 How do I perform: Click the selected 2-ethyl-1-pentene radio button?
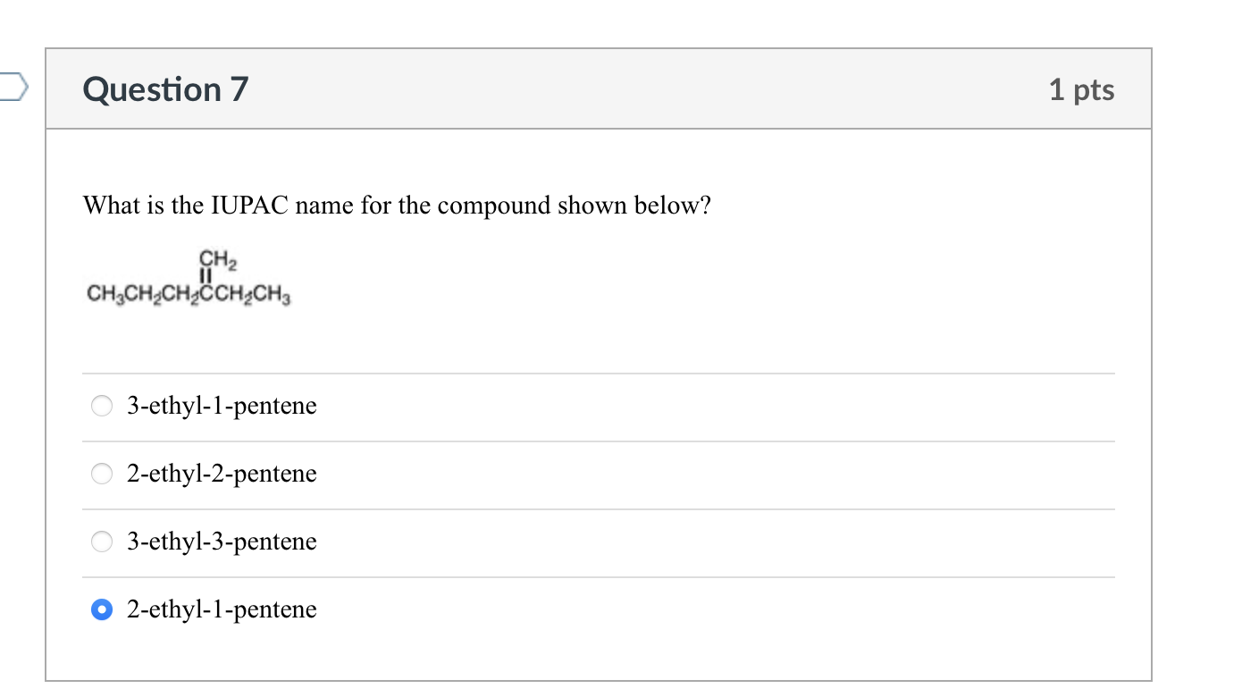click(103, 610)
